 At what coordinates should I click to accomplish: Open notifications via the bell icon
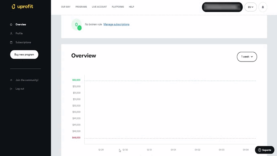pos(263,7)
